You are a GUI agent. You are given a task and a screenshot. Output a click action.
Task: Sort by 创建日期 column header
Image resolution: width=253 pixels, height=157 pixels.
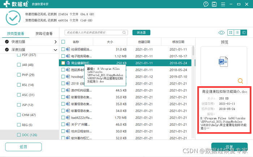click(x=144, y=42)
